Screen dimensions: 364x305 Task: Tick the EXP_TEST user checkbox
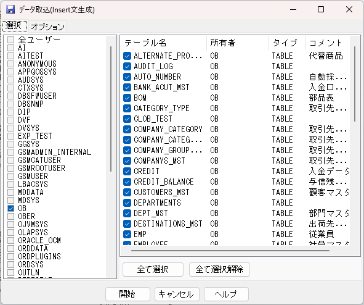(x=10, y=136)
